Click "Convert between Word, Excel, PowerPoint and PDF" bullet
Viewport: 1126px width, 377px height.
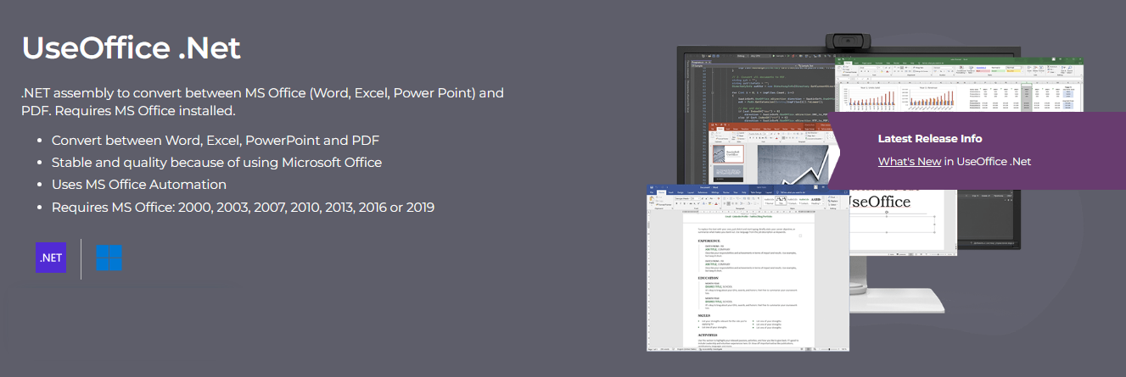[216, 140]
